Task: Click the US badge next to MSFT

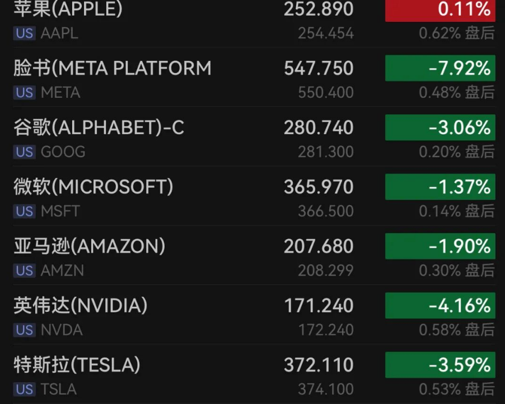Action: [x=25, y=211]
